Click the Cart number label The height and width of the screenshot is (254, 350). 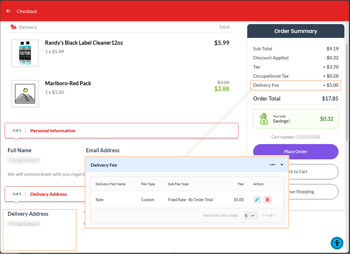283,137
